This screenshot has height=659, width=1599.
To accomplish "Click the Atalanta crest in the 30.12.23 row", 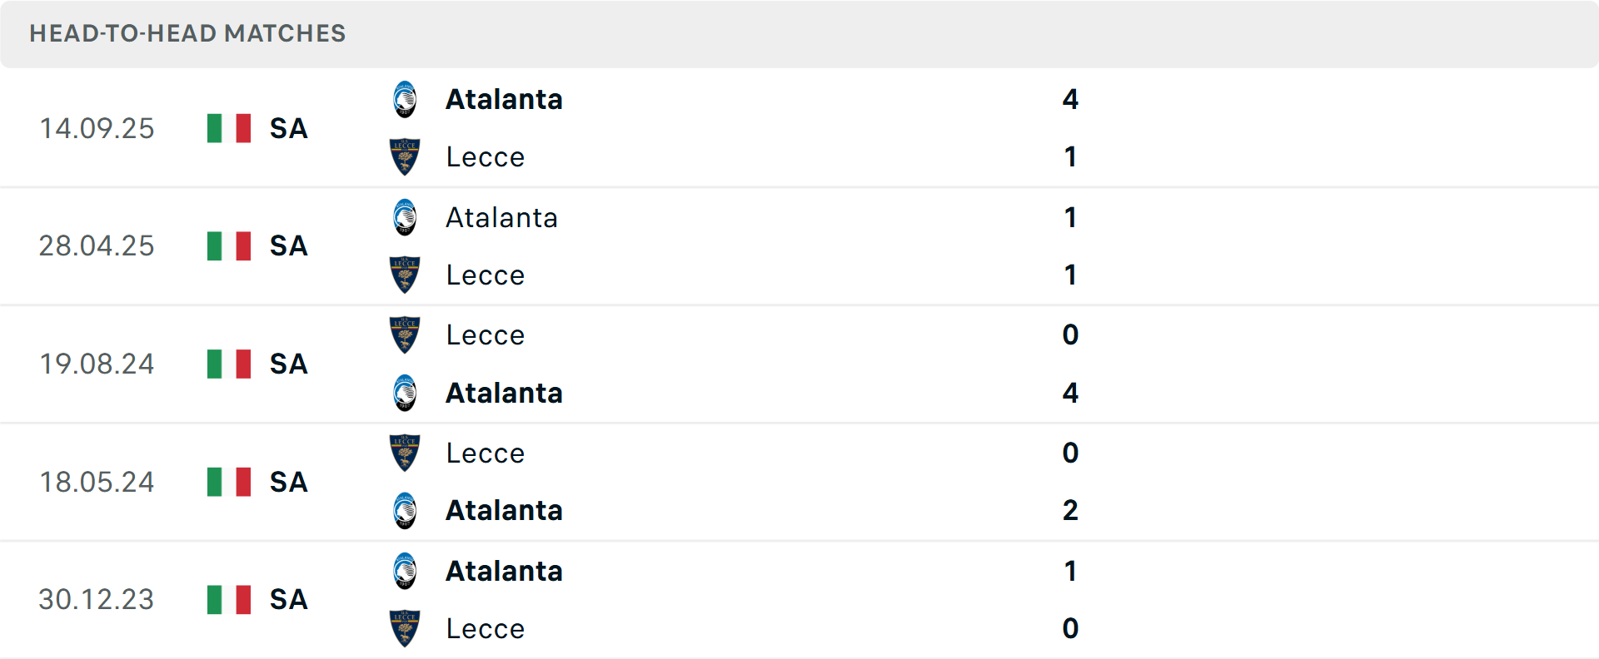I will point(406,571).
